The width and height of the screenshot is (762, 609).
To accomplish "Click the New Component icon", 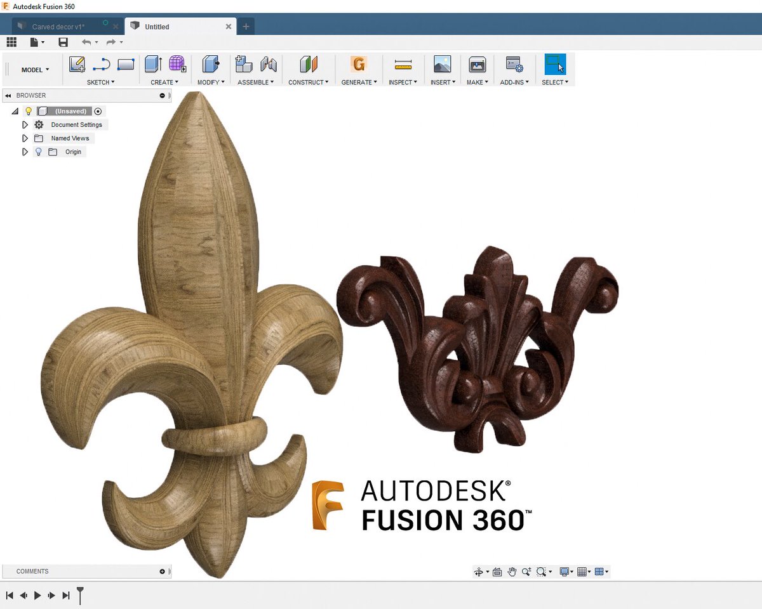I will [x=244, y=64].
